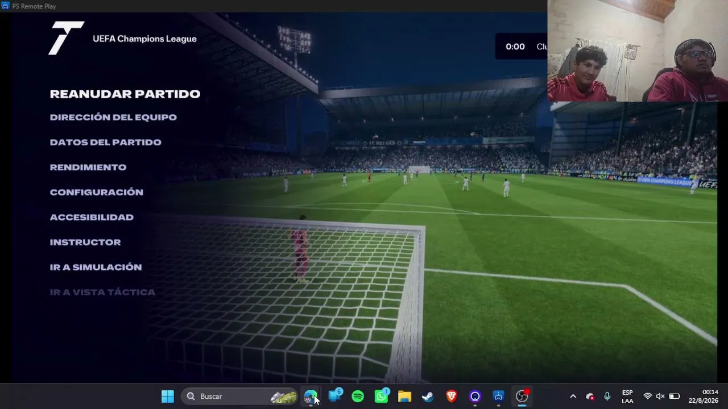
Task: Open the Windows Start menu
Action: (168, 397)
